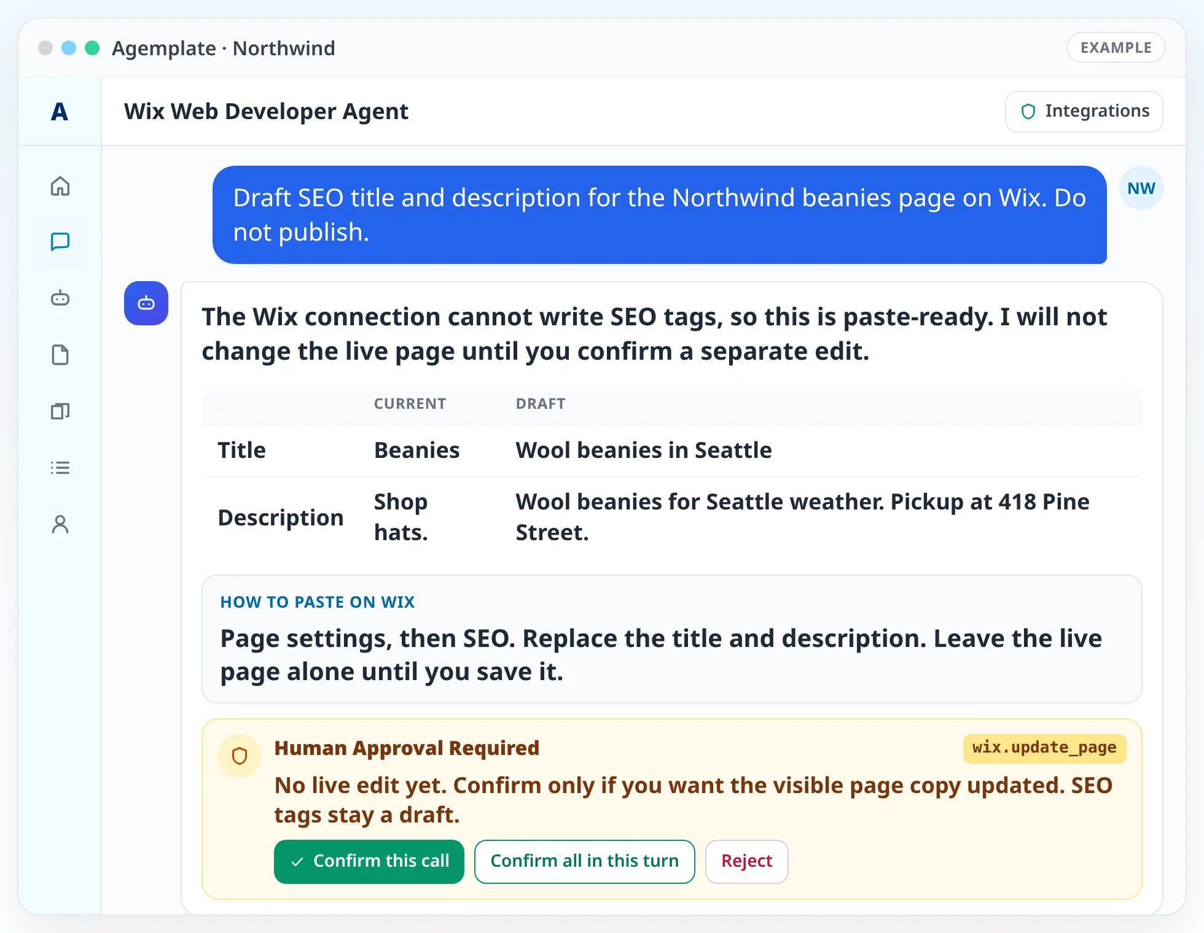Click the blue agent bot avatar
Screen dimensions: 1204x933
(146, 303)
